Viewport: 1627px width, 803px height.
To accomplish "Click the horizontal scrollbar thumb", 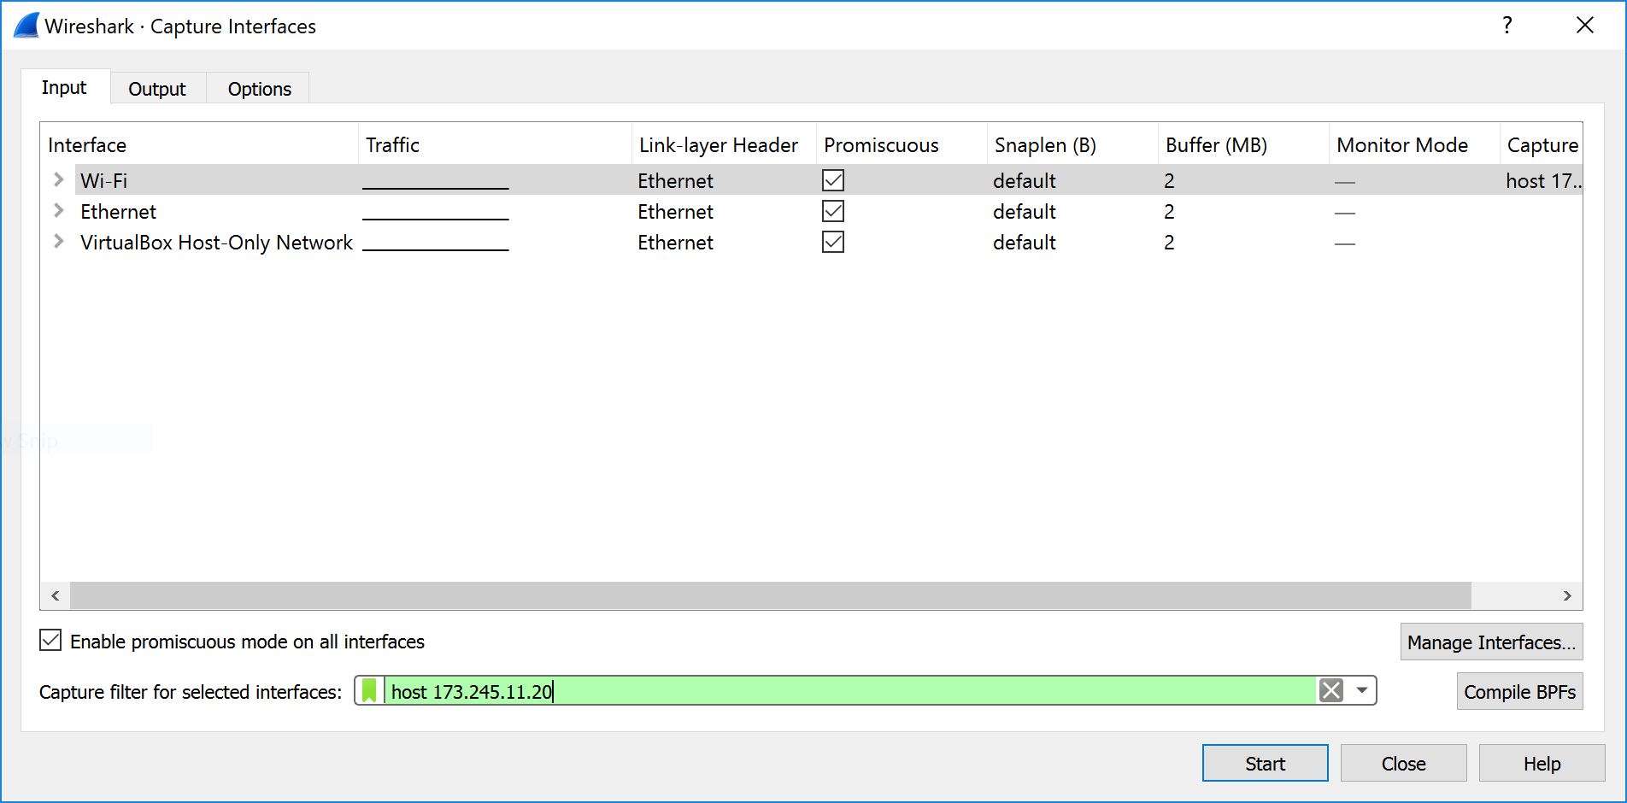I will pos(770,595).
